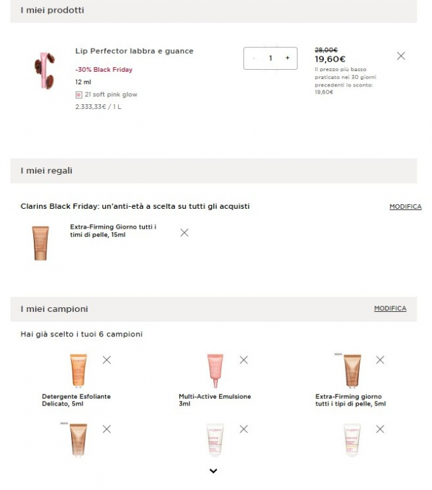
Task: Select the 21 soft pink glow swatch
Action: [79, 94]
